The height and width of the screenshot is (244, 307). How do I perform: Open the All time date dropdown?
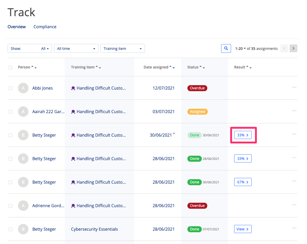pos(76,48)
